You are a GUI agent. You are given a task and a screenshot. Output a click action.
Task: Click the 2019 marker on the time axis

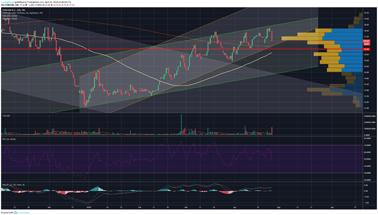pos(89,207)
